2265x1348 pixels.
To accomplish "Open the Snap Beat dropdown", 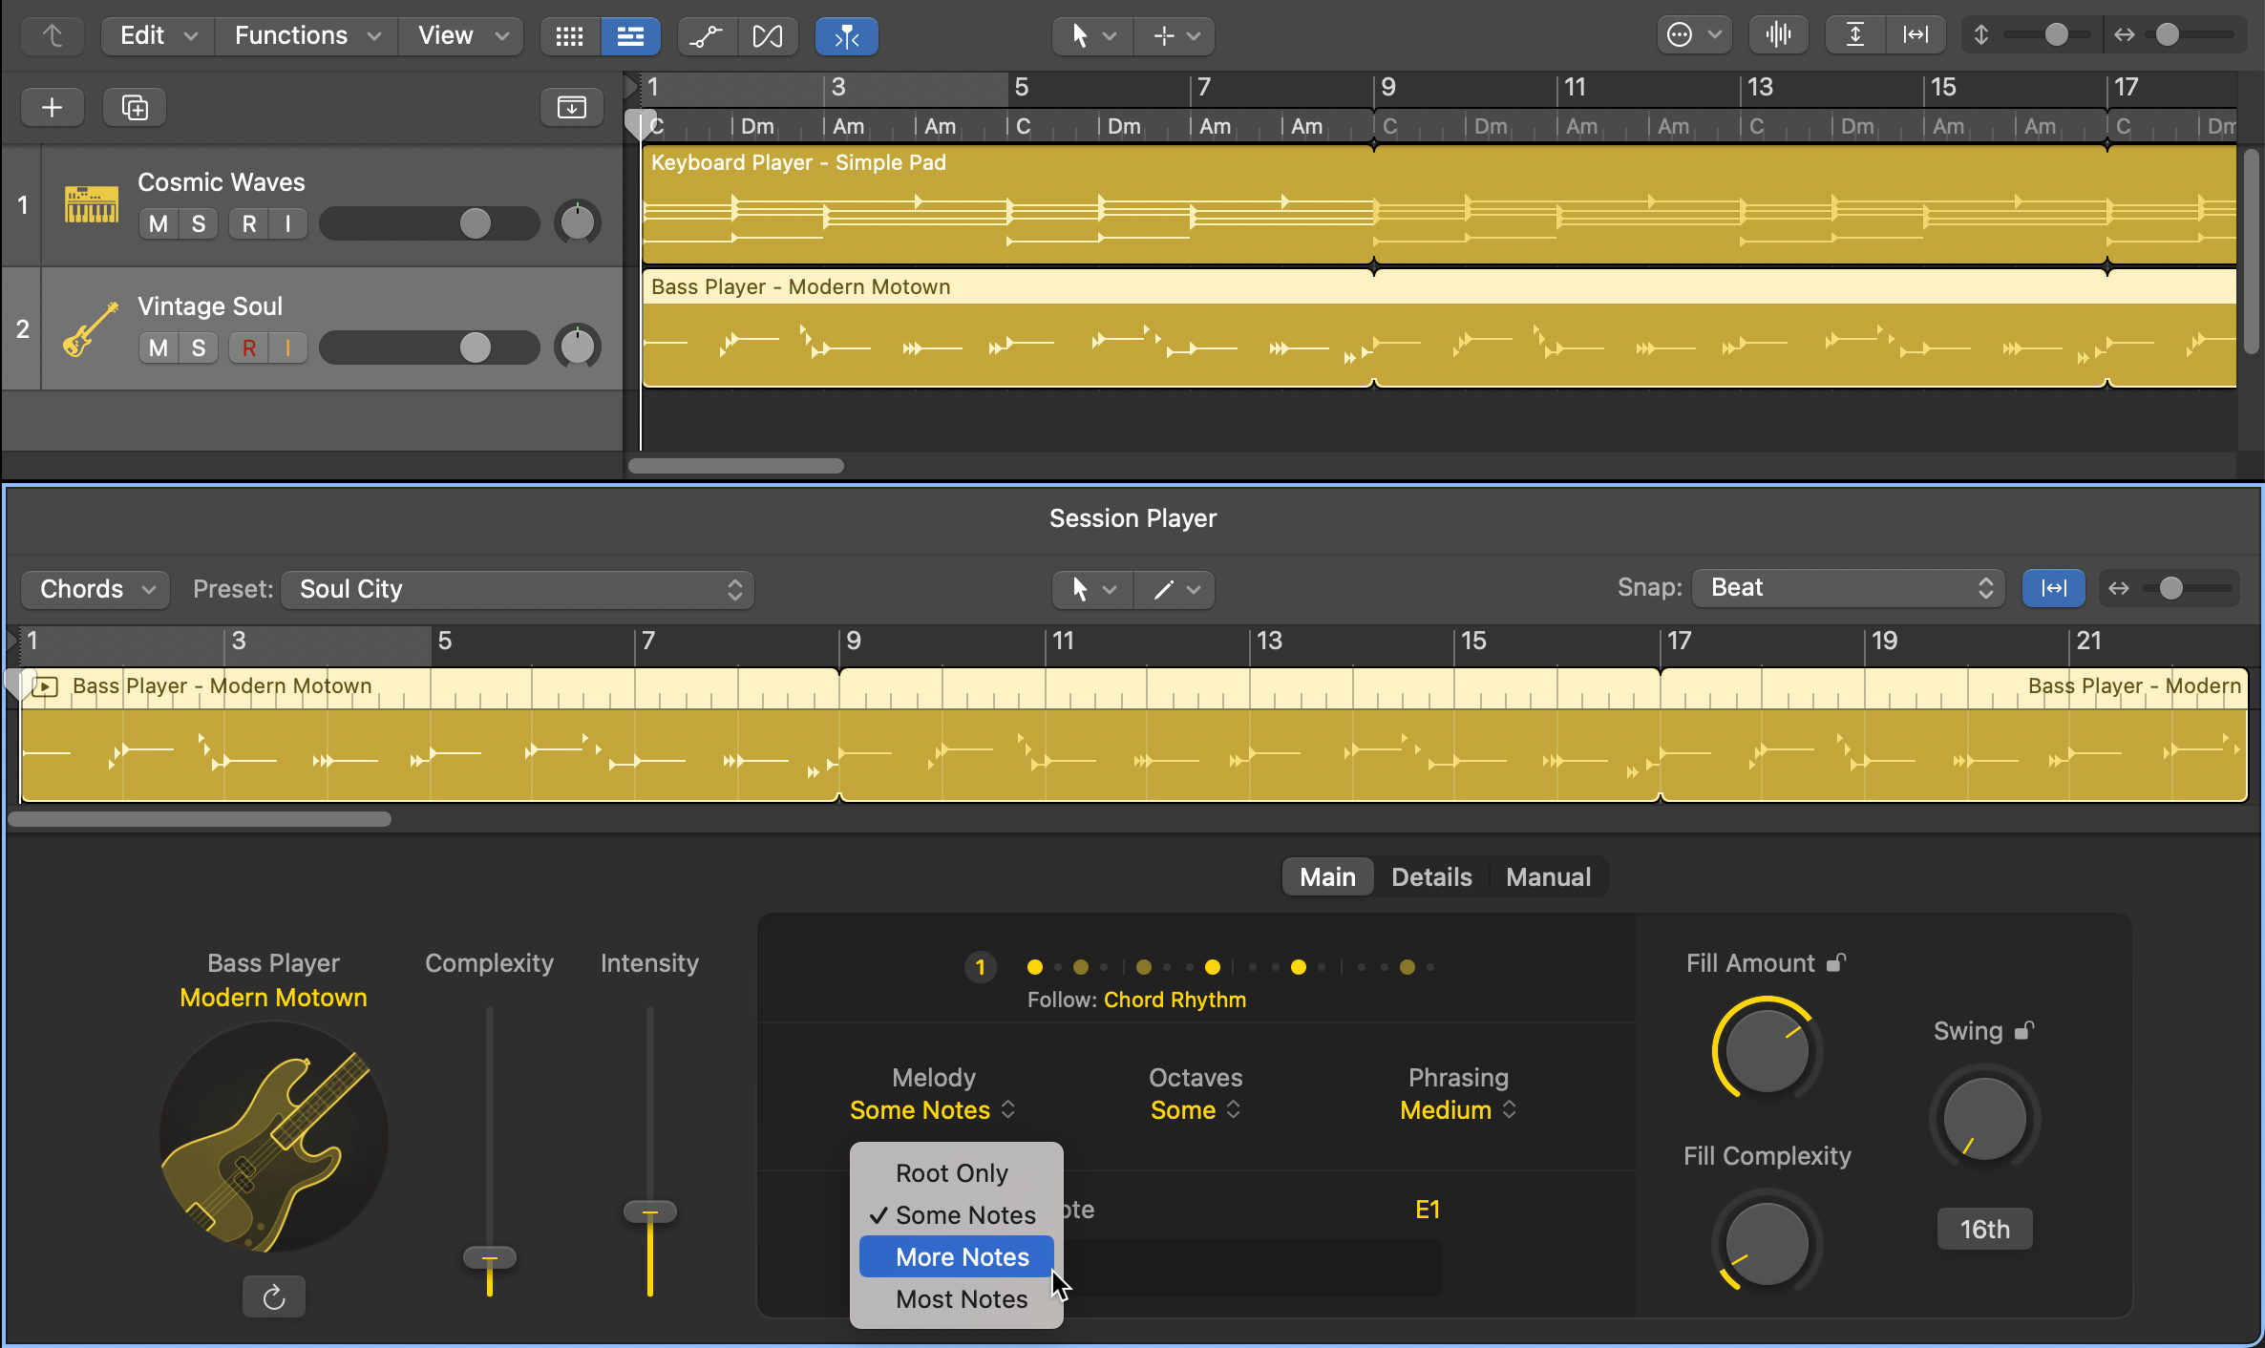I will click(1848, 588).
